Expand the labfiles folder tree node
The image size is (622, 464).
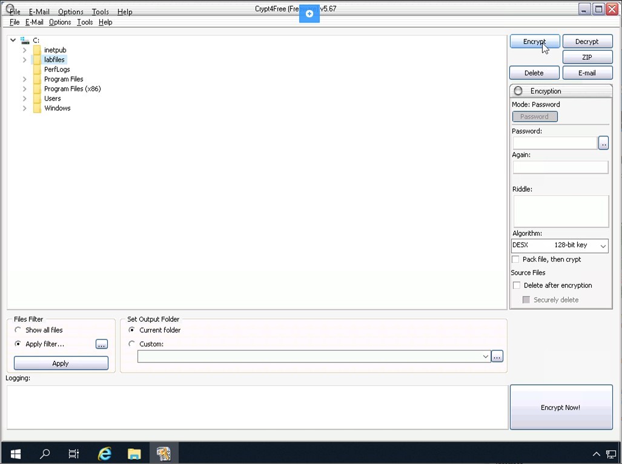(25, 60)
